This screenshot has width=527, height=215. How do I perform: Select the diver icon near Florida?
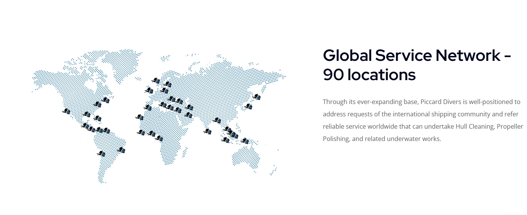tap(98, 118)
